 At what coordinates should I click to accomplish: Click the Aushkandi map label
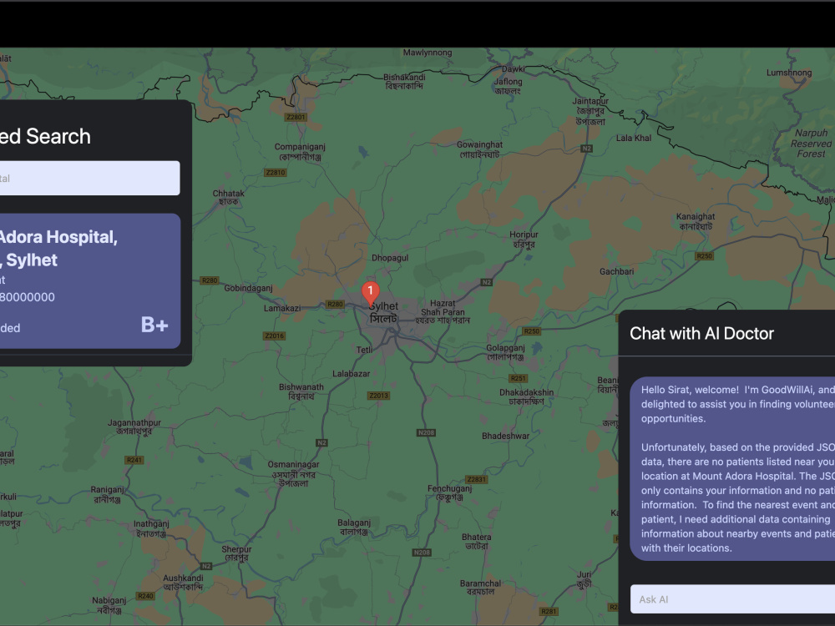pos(183,583)
